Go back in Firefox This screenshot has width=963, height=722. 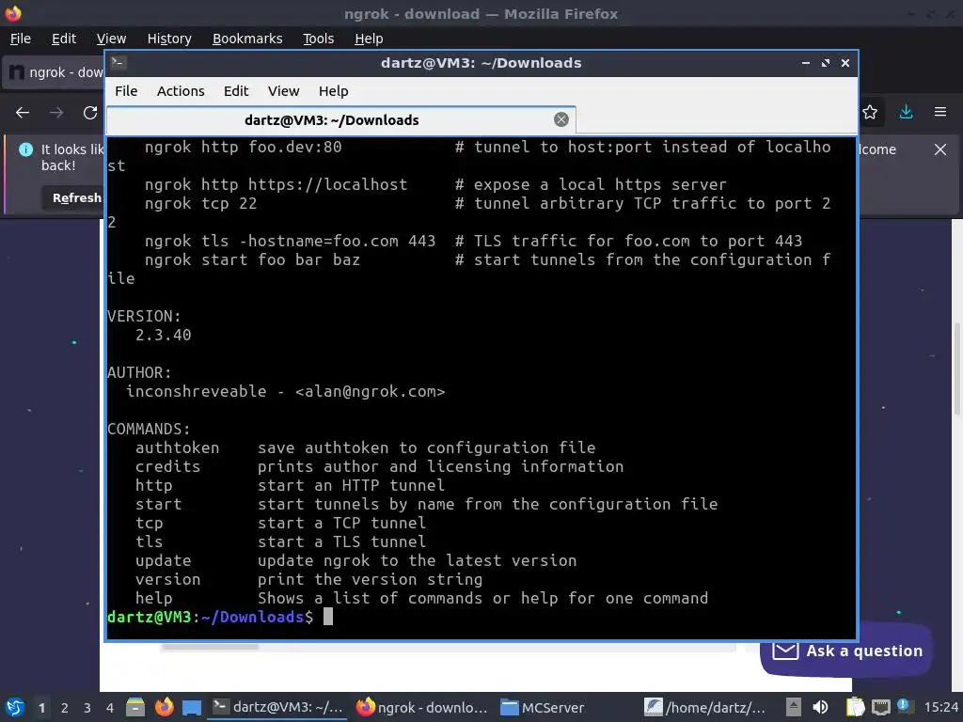point(23,113)
